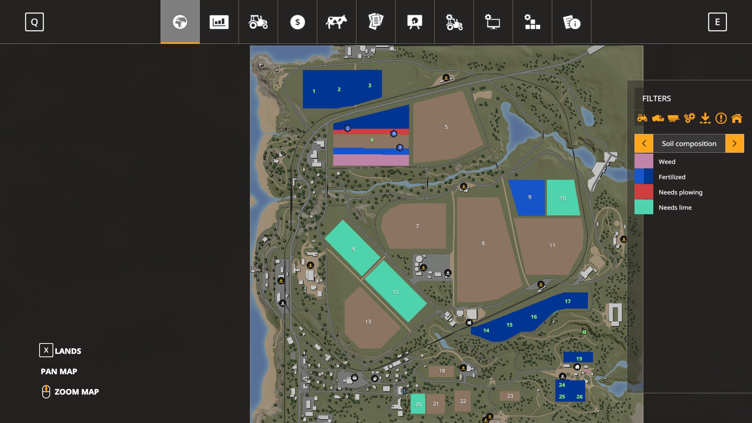The image size is (752, 423).
Task: Open the Display settings monitor-gear tab
Action: (493, 22)
